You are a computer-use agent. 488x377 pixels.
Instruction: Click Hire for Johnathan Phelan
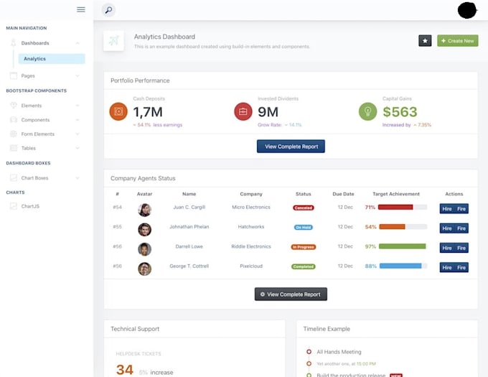coord(447,228)
